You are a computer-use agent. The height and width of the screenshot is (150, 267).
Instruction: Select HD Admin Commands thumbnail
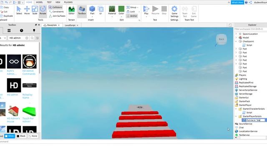click(x=30, y=62)
